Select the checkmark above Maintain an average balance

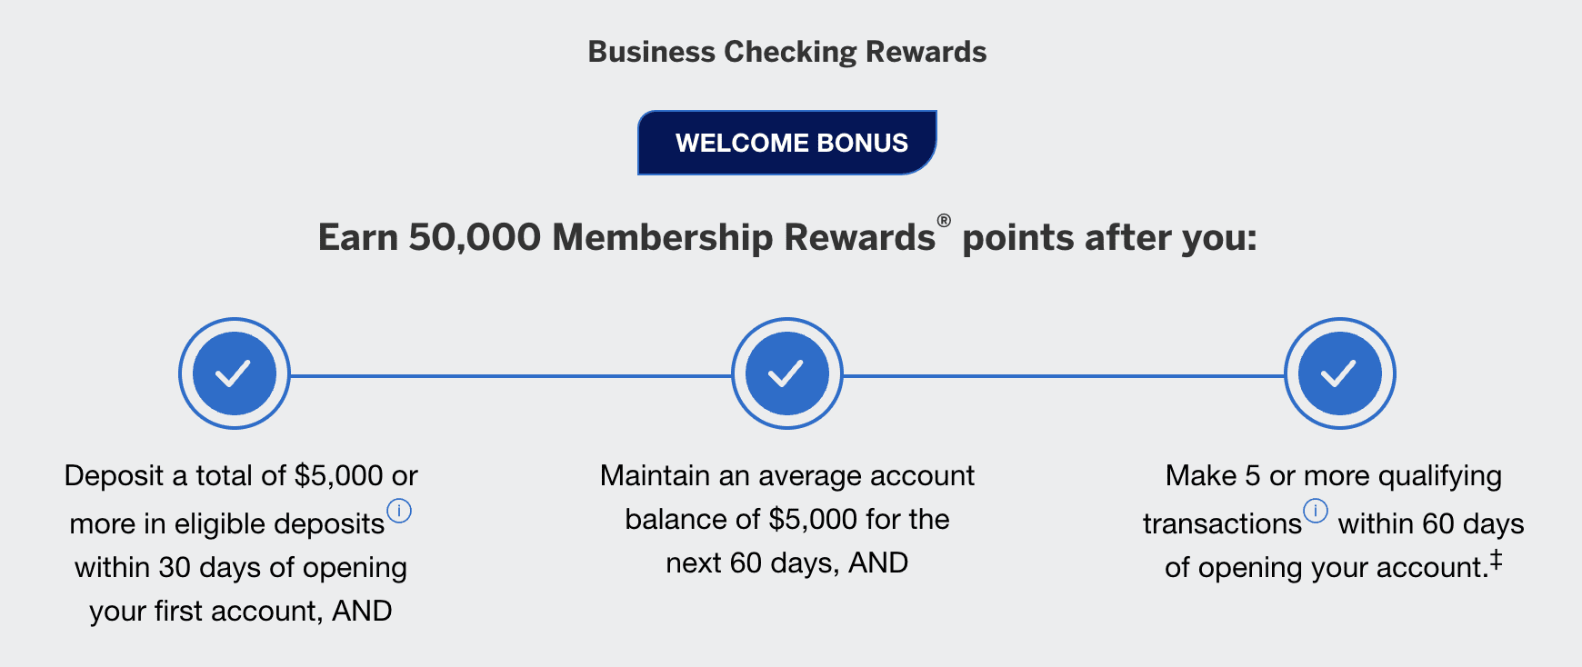(787, 373)
